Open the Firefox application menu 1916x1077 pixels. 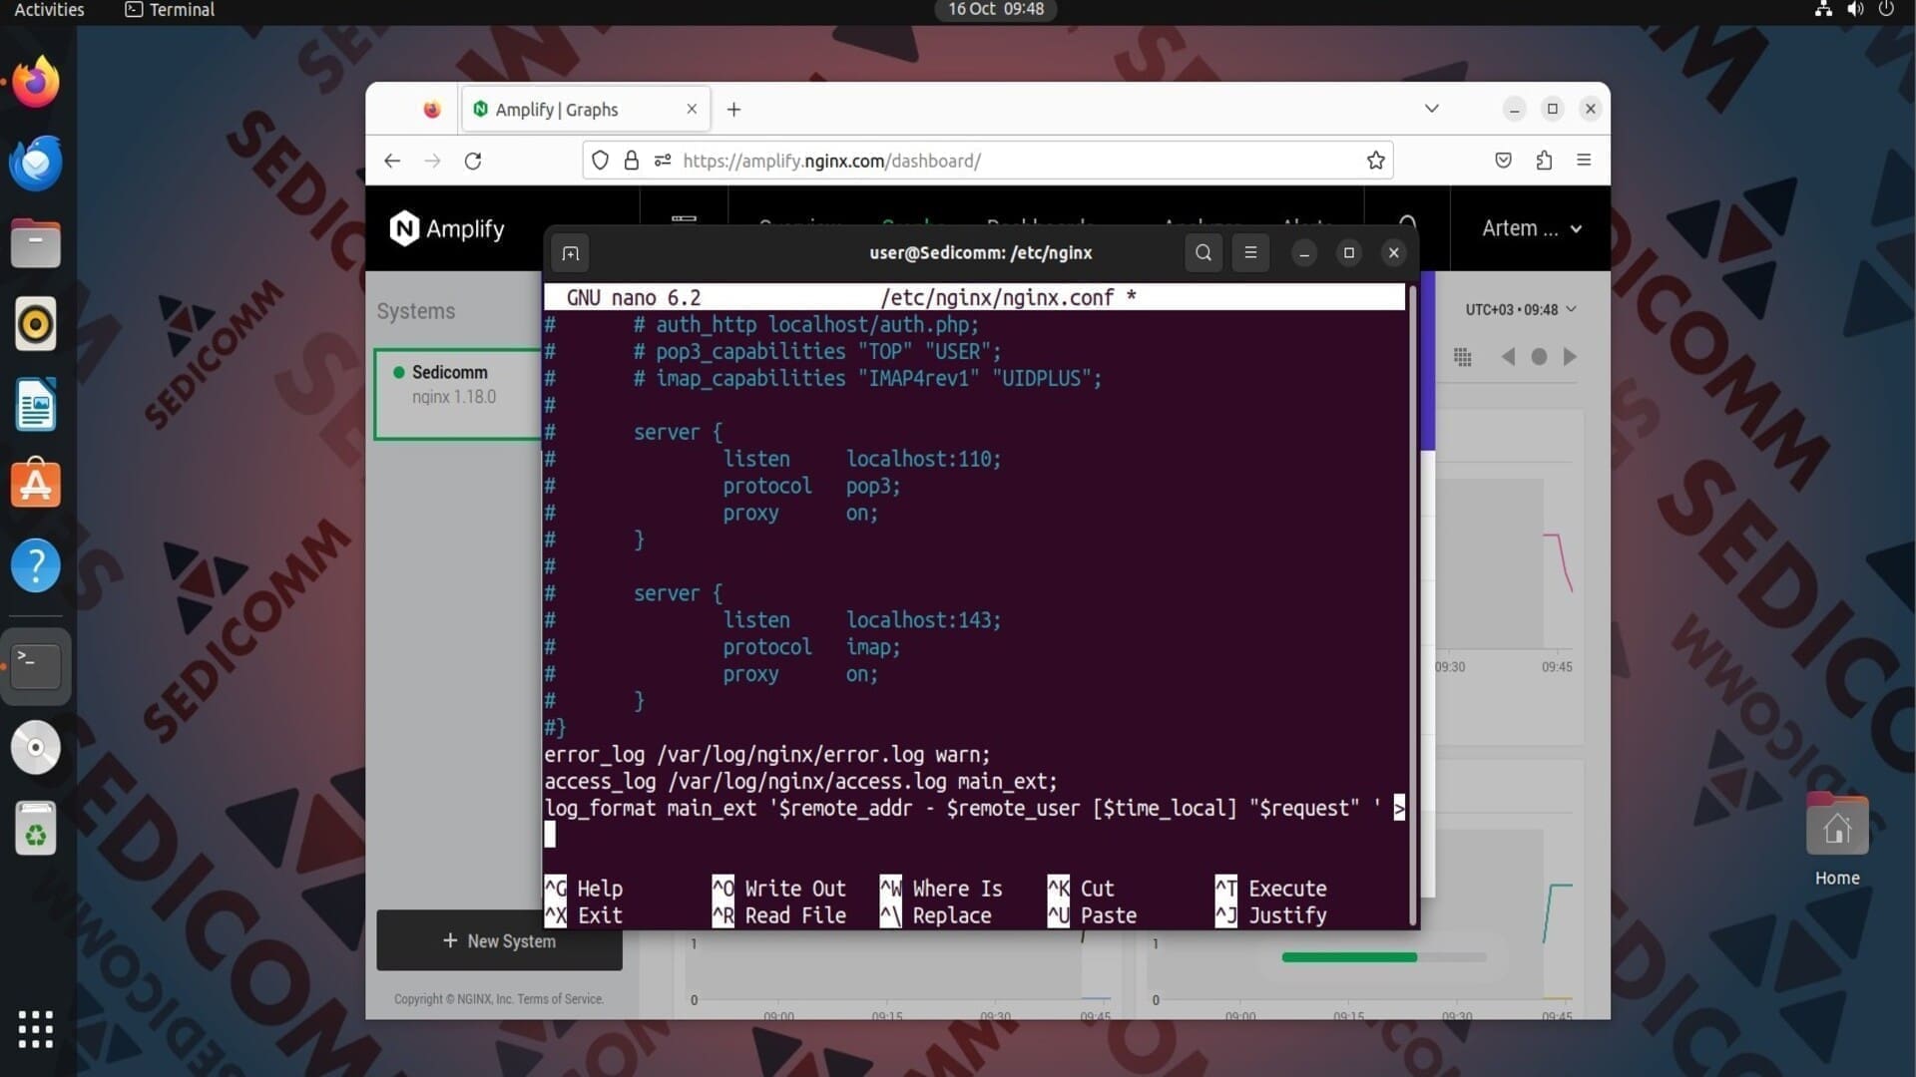point(1584,161)
